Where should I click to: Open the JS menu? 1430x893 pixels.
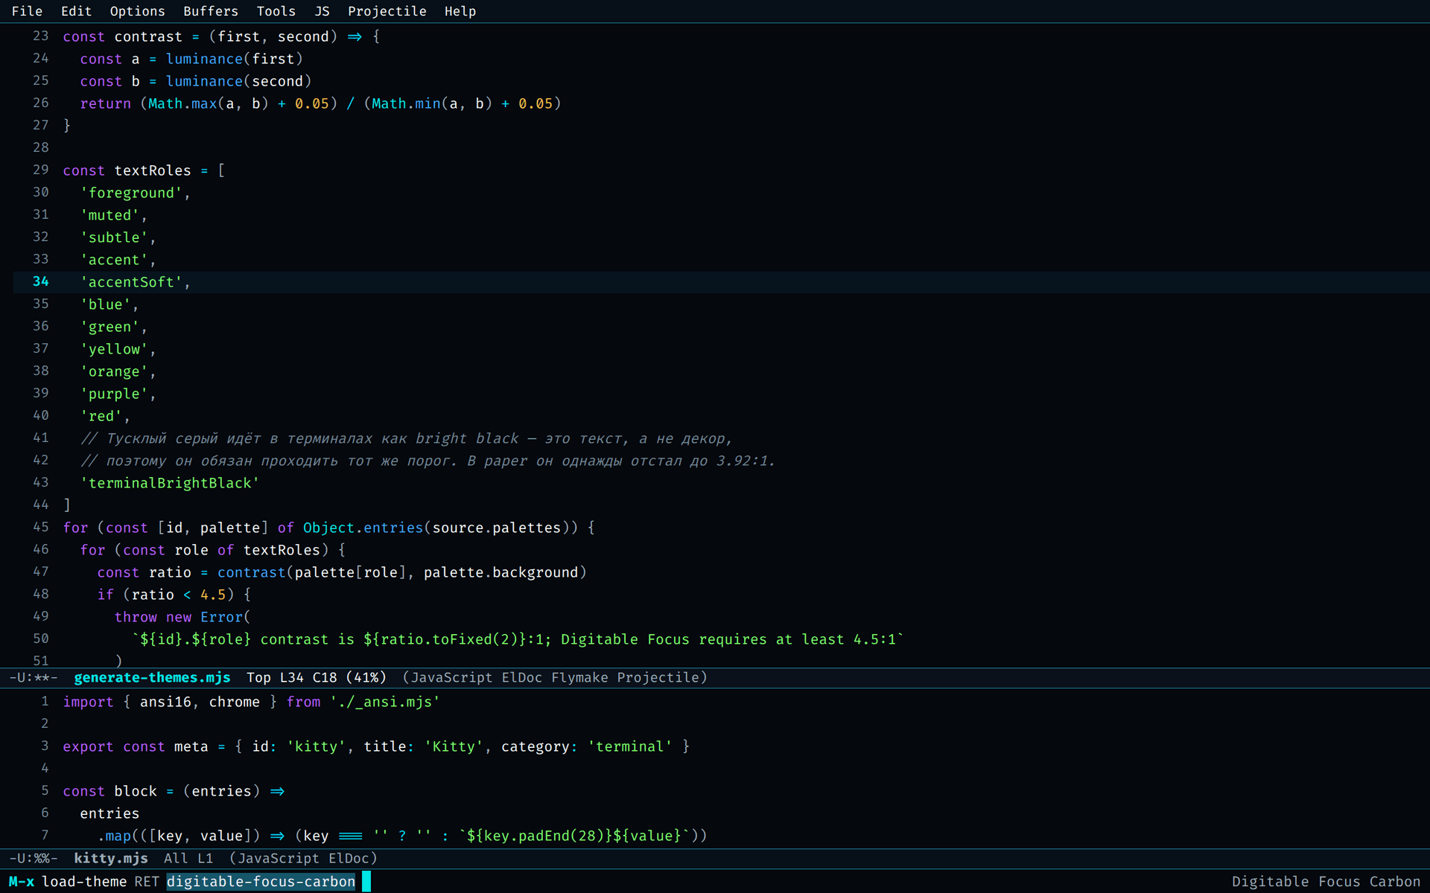coord(322,11)
